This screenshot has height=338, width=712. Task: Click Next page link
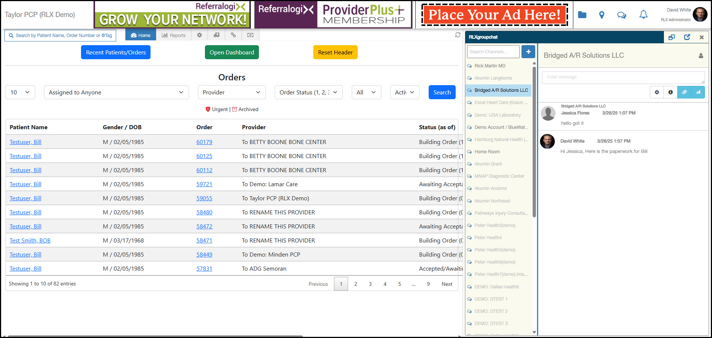[447, 284]
